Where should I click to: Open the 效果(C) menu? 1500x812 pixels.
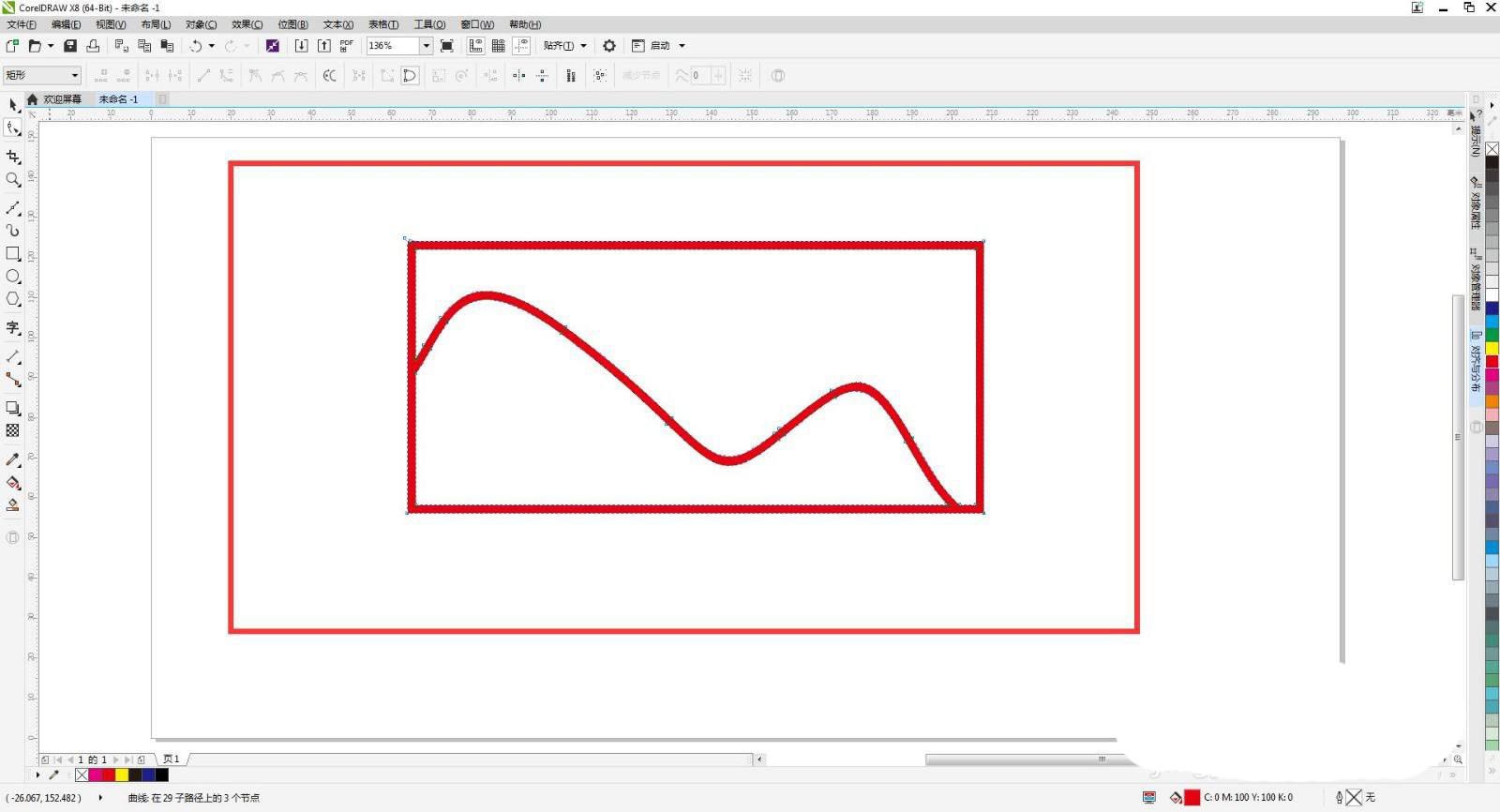247,24
